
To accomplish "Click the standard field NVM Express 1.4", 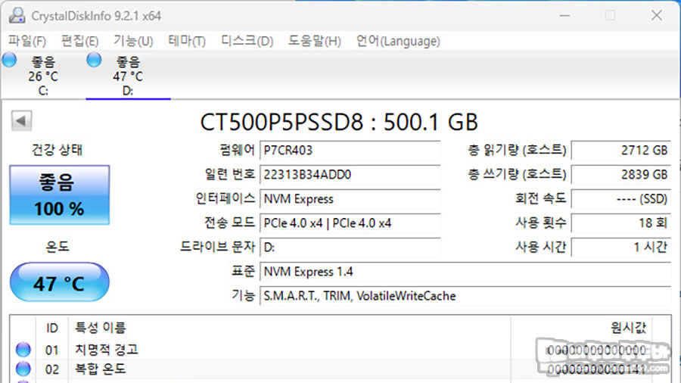I will coord(465,272).
